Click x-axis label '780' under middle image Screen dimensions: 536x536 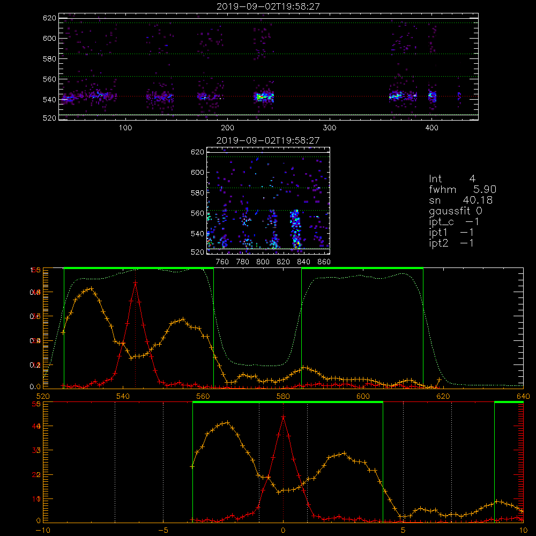pyautogui.click(x=243, y=262)
